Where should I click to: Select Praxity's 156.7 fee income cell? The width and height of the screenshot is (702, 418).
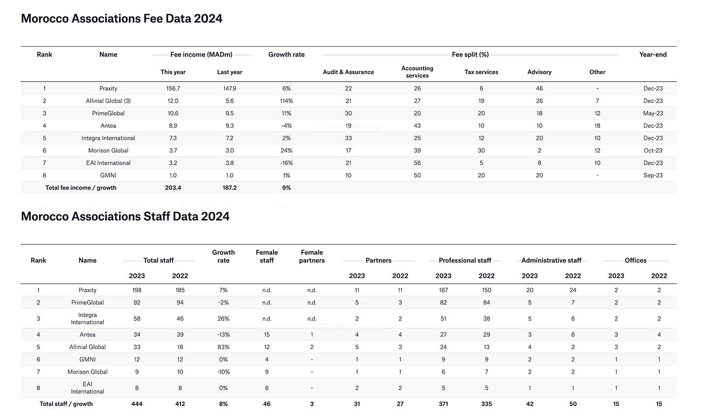173,89
